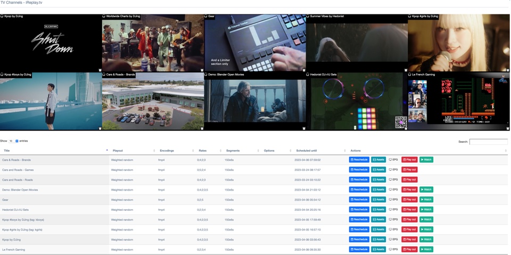511x255 pixels.
Task: Sort table by the Encodings column
Action: pyautogui.click(x=176, y=151)
